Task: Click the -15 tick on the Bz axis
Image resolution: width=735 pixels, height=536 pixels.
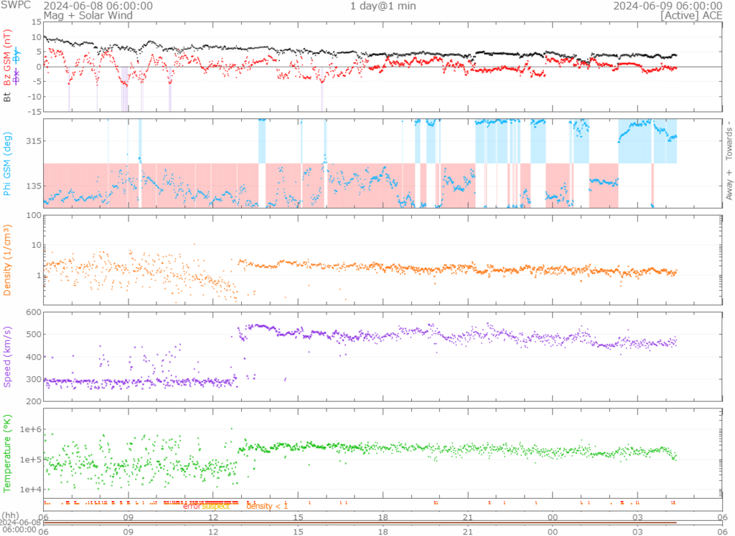Action: click(34, 111)
